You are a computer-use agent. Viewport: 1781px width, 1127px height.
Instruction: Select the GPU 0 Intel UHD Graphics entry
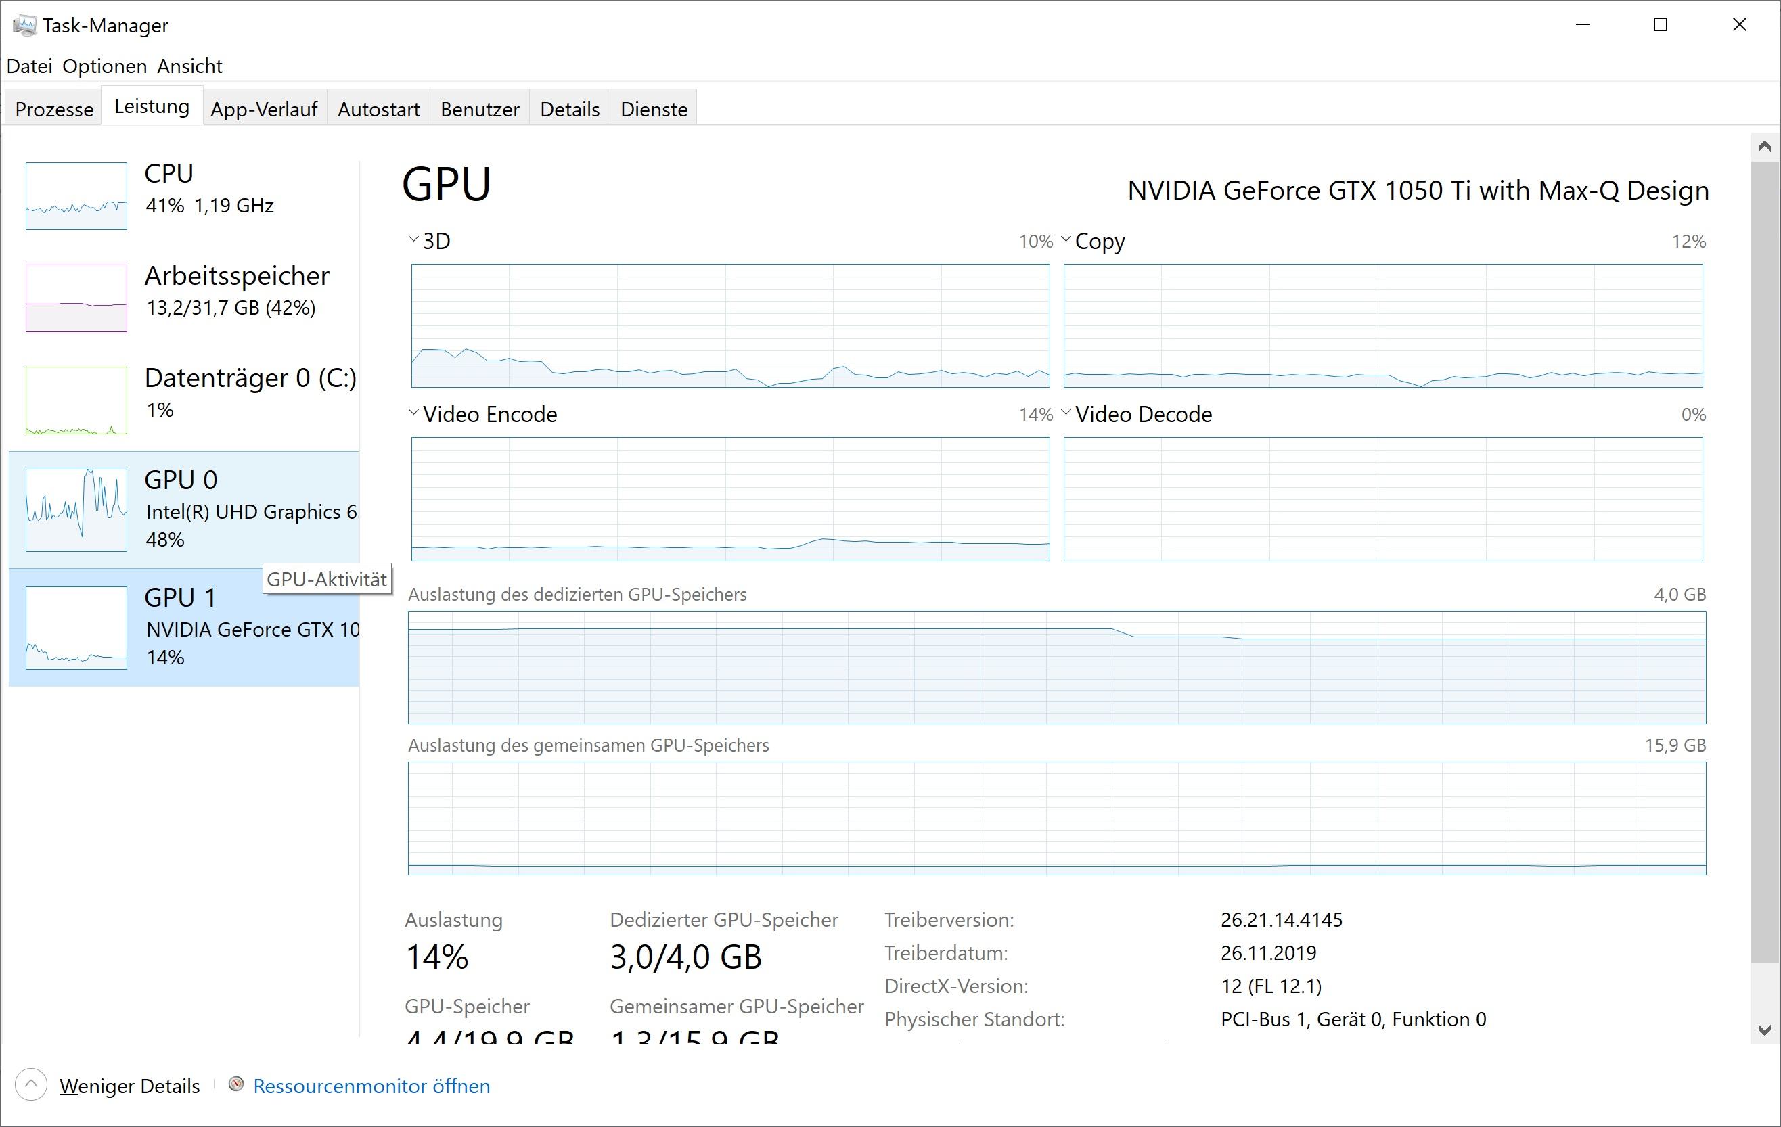click(x=184, y=509)
